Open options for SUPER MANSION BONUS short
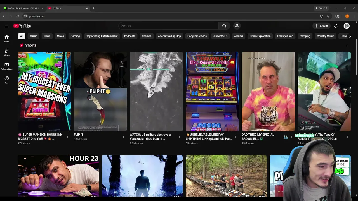The height and width of the screenshot is (201, 358). tap(67, 136)
